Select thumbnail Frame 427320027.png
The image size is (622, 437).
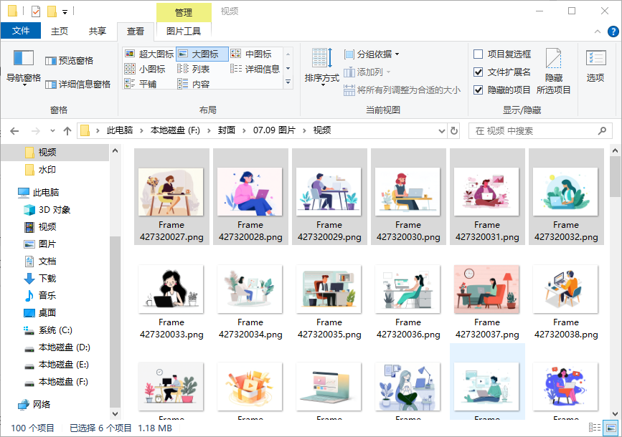pos(171,192)
